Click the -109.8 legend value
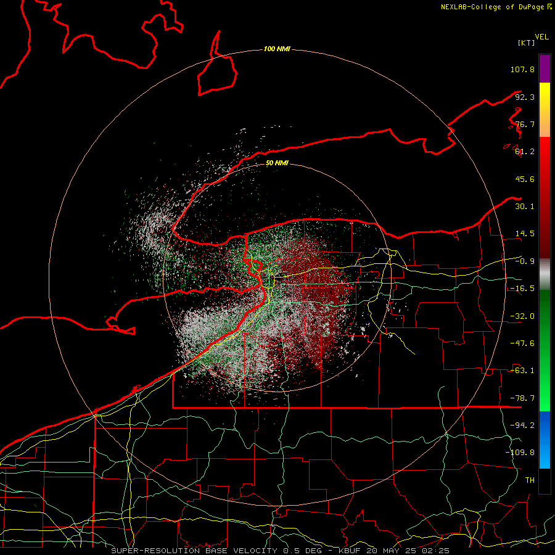 coord(520,453)
